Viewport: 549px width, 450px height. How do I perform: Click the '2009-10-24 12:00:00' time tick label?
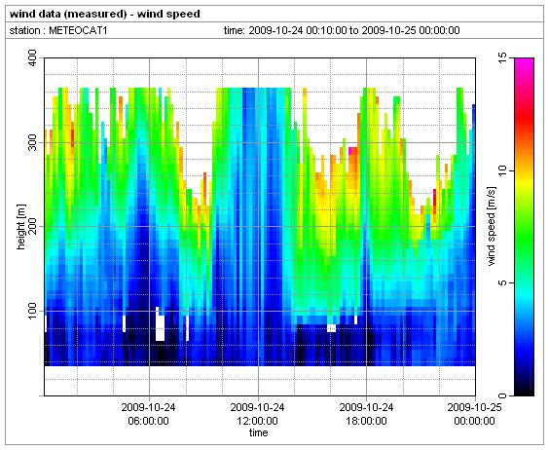click(257, 414)
